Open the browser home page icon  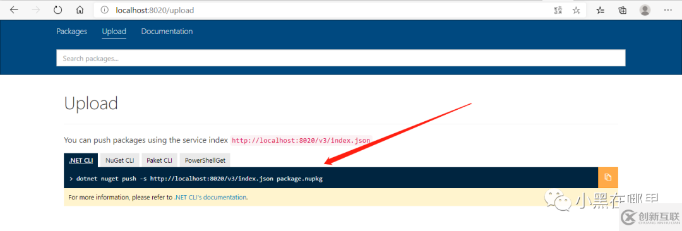point(80,10)
